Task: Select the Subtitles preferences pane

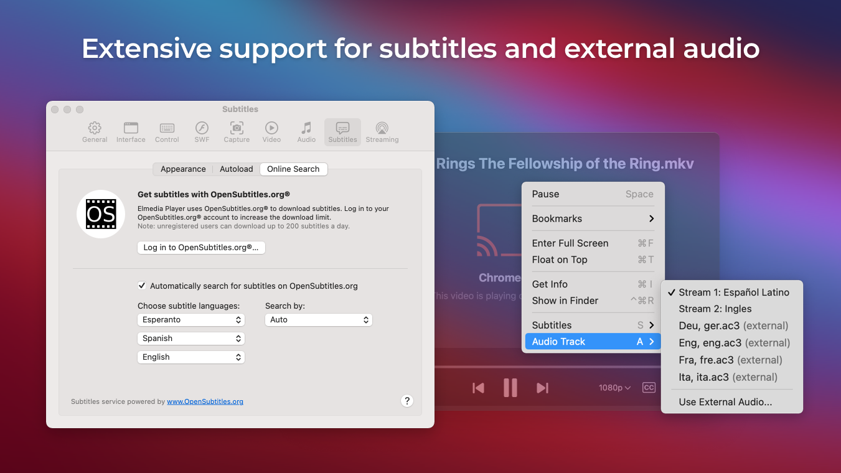Action: coord(342,132)
